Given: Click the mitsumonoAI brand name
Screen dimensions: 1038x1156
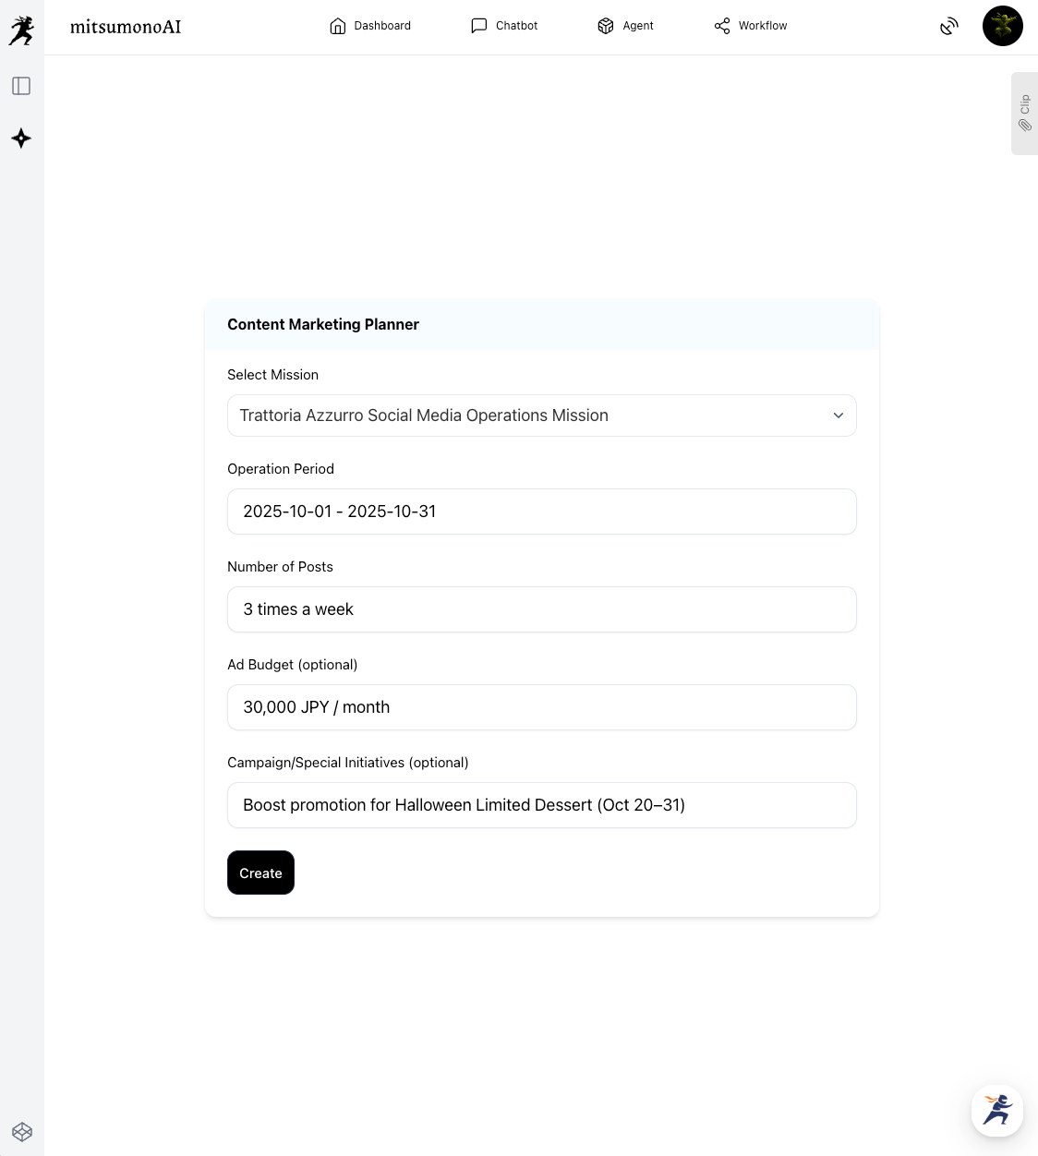Looking at the screenshot, I should click(126, 27).
